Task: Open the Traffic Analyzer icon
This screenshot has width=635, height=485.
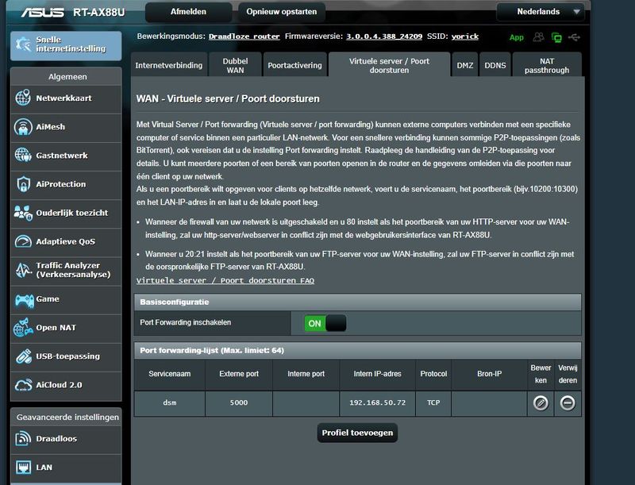Action: (x=23, y=270)
